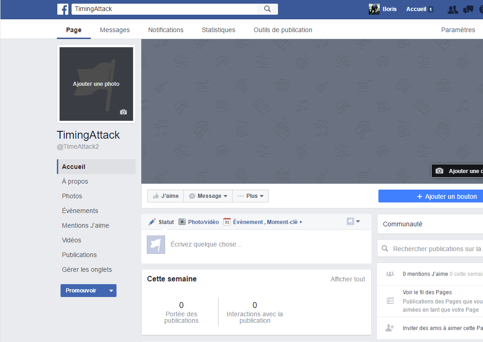Click the search magnifier button
Screen dimensions: 483x342
coord(267,9)
